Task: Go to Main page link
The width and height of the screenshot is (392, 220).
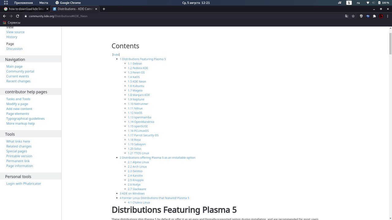Action: coord(14,67)
